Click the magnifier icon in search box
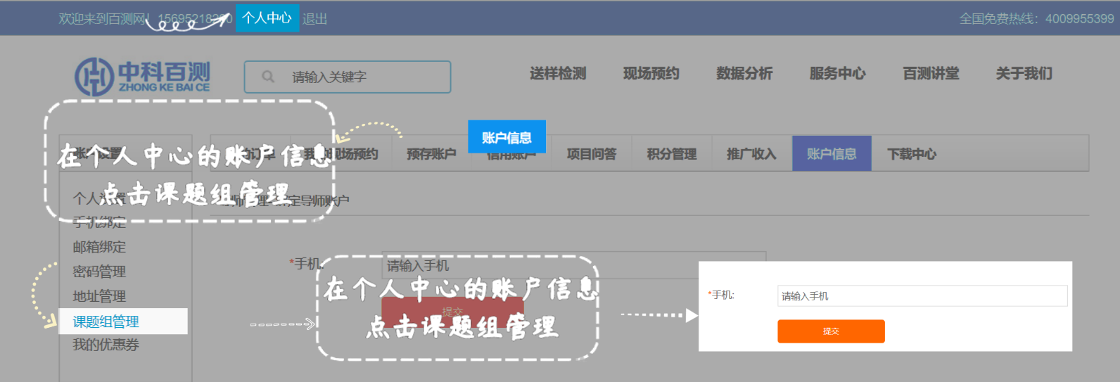The width and height of the screenshot is (1120, 382). pyautogui.click(x=268, y=77)
